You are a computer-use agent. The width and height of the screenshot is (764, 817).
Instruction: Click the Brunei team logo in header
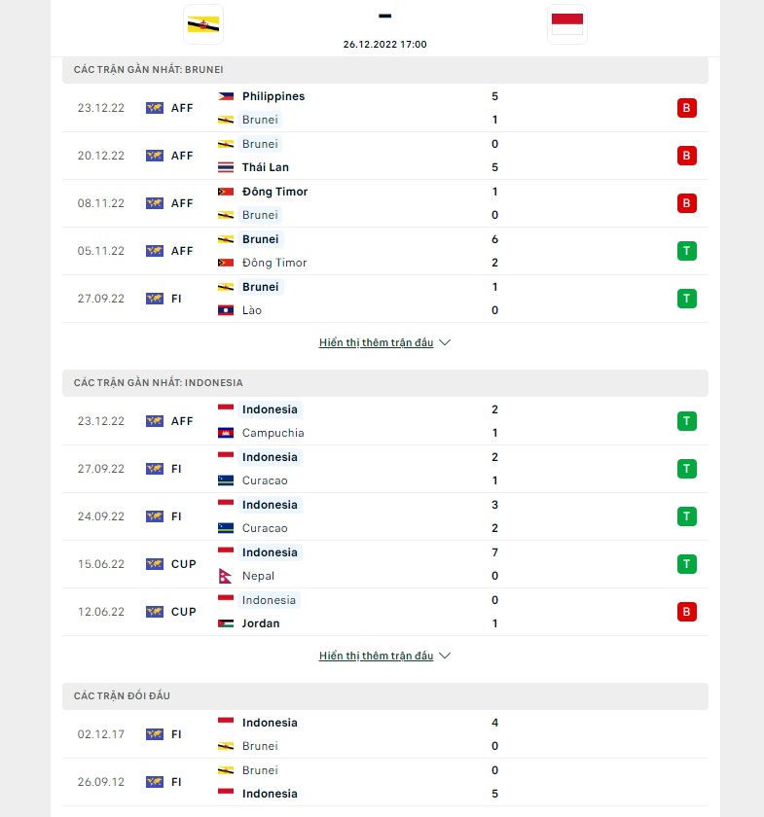point(203,24)
